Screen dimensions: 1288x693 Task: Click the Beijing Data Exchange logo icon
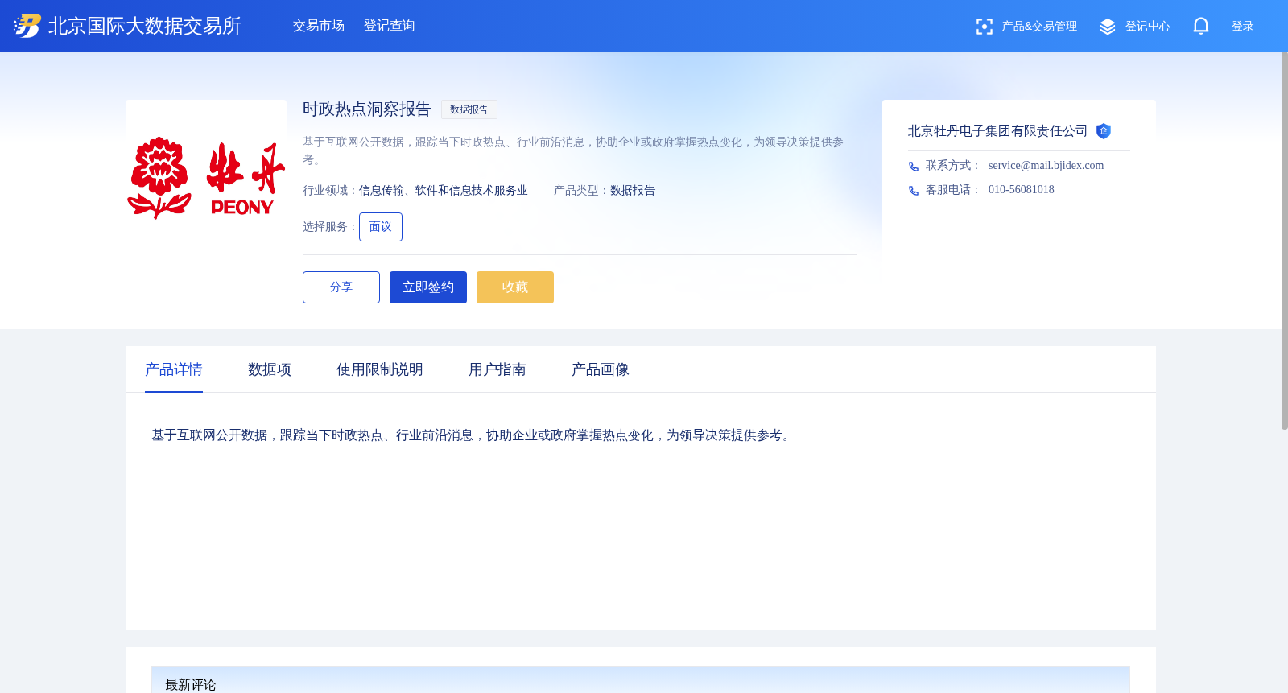[x=27, y=26]
